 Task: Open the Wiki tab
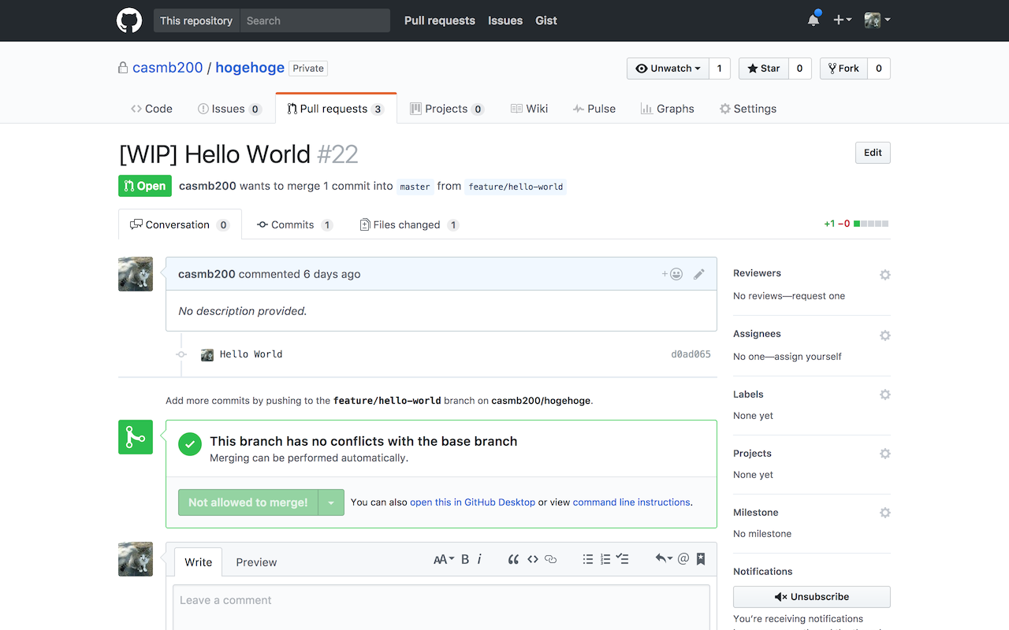click(529, 109)
